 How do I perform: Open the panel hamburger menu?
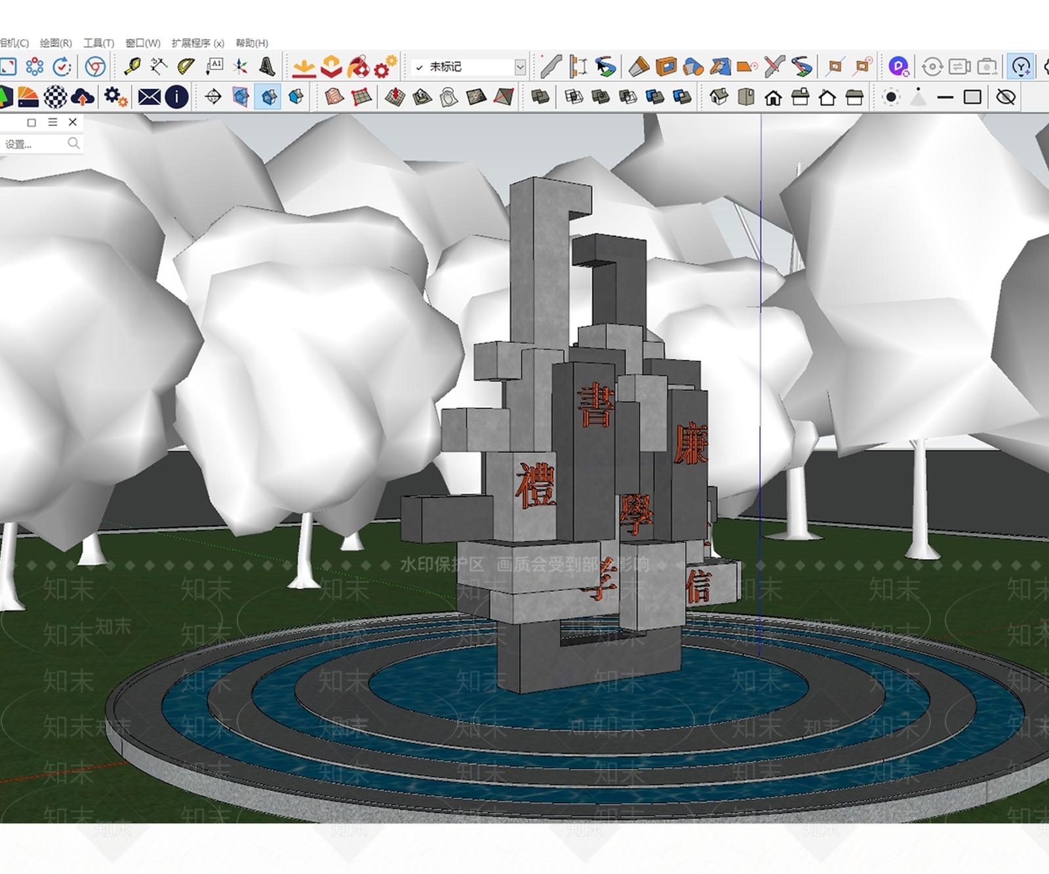[x=53, y=122]
